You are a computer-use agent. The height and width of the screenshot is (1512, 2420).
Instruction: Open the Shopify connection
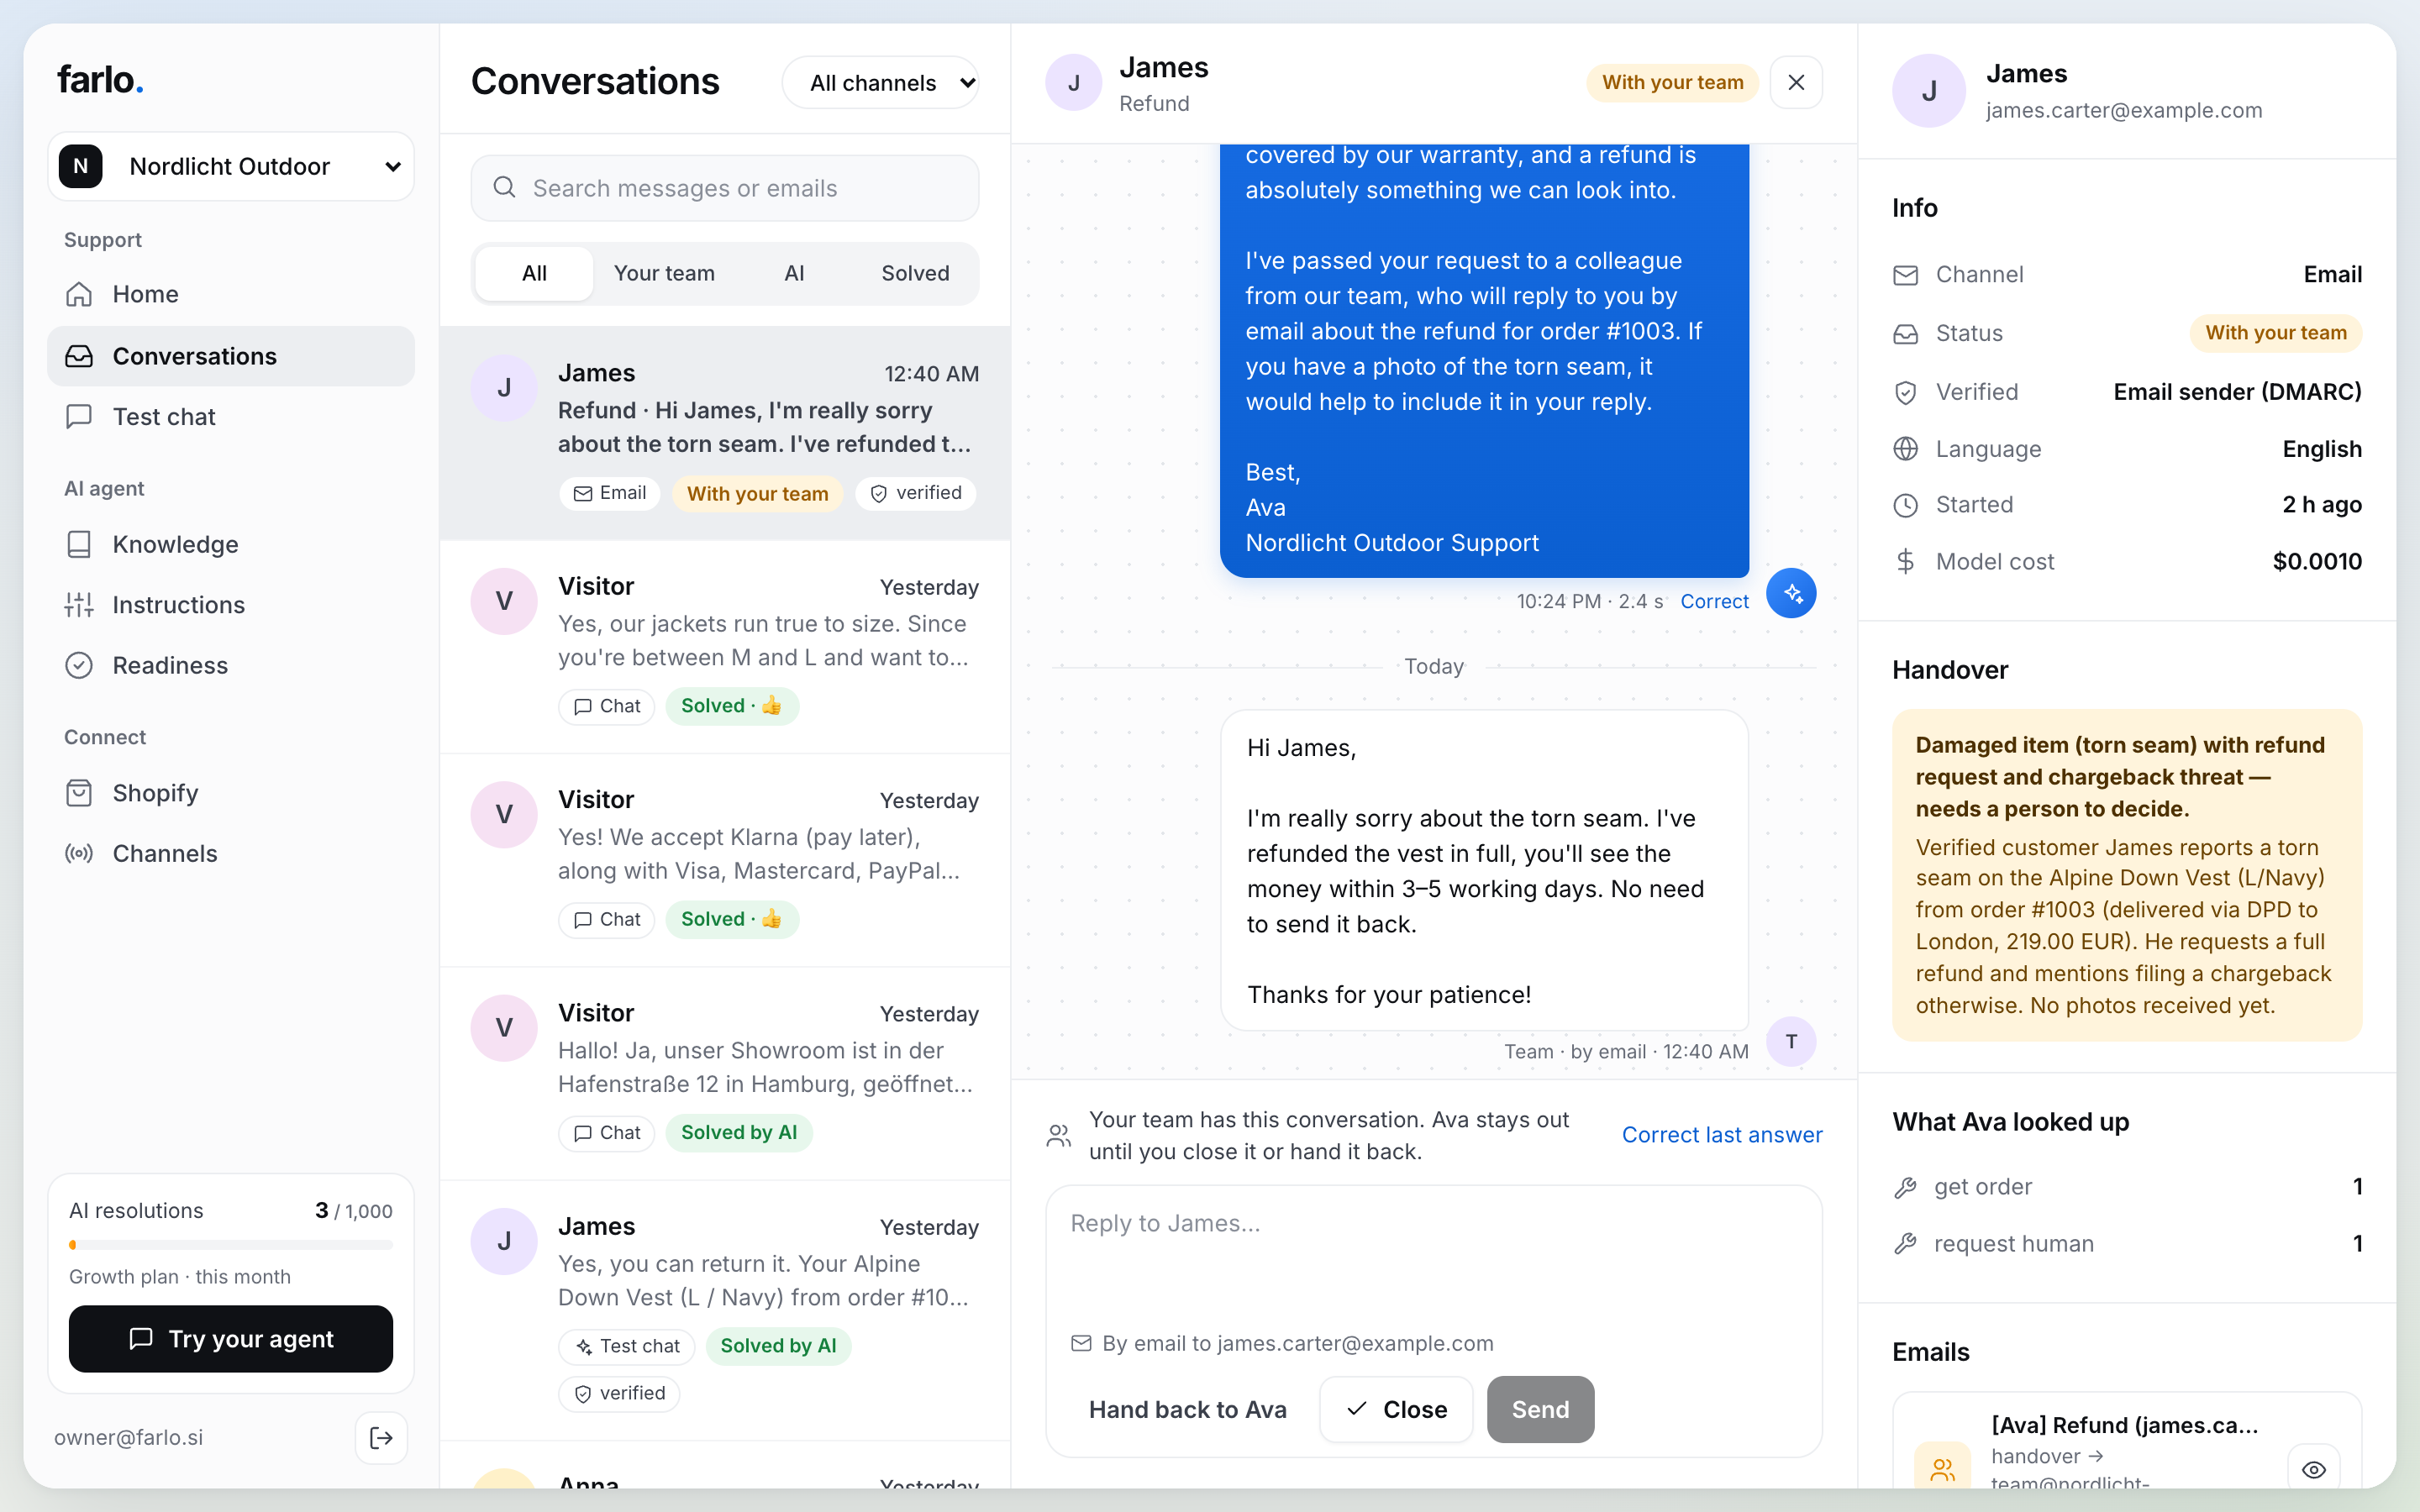(230, 793)
